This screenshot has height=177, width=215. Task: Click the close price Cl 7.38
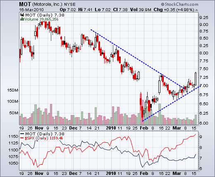(x=120, y=9)
